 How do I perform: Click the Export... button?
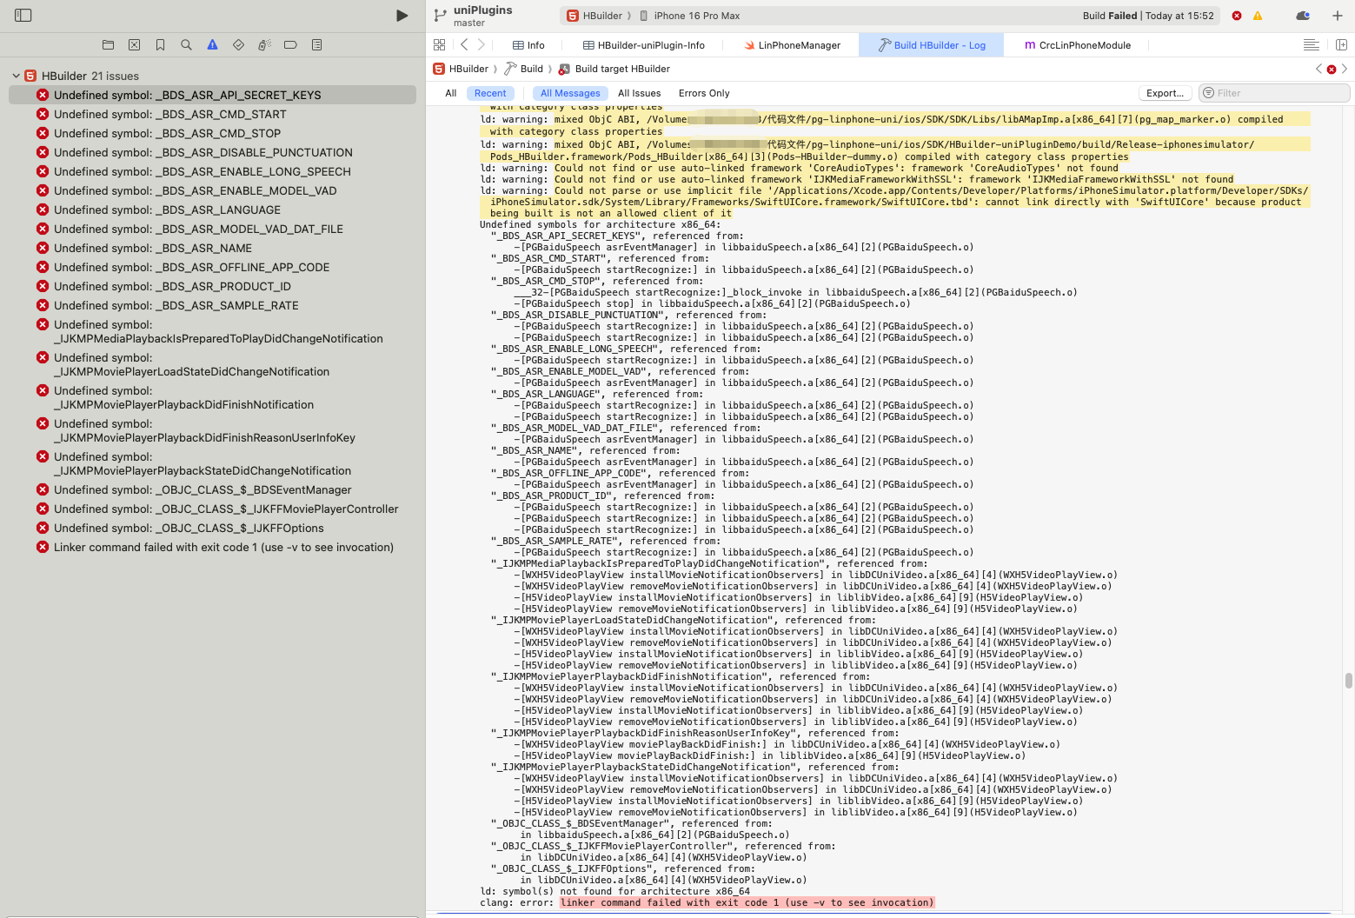[1165, 93]
